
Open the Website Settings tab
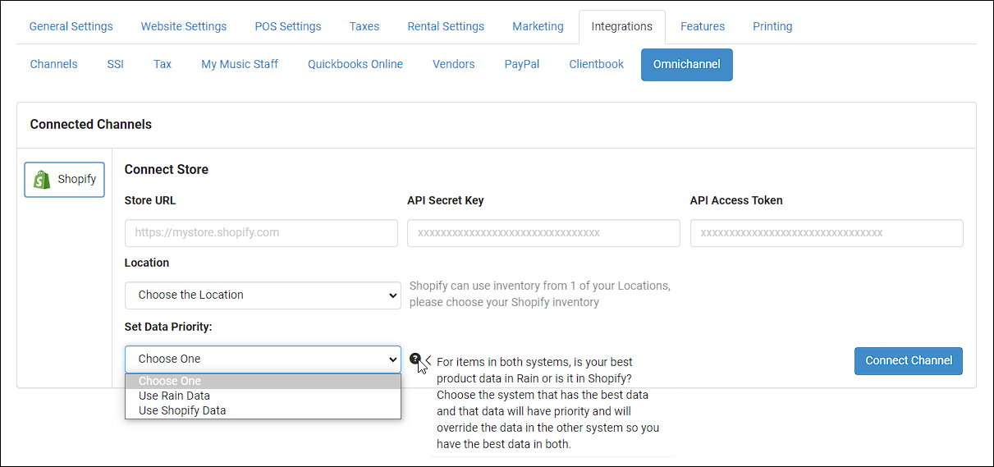pos(184,26)
